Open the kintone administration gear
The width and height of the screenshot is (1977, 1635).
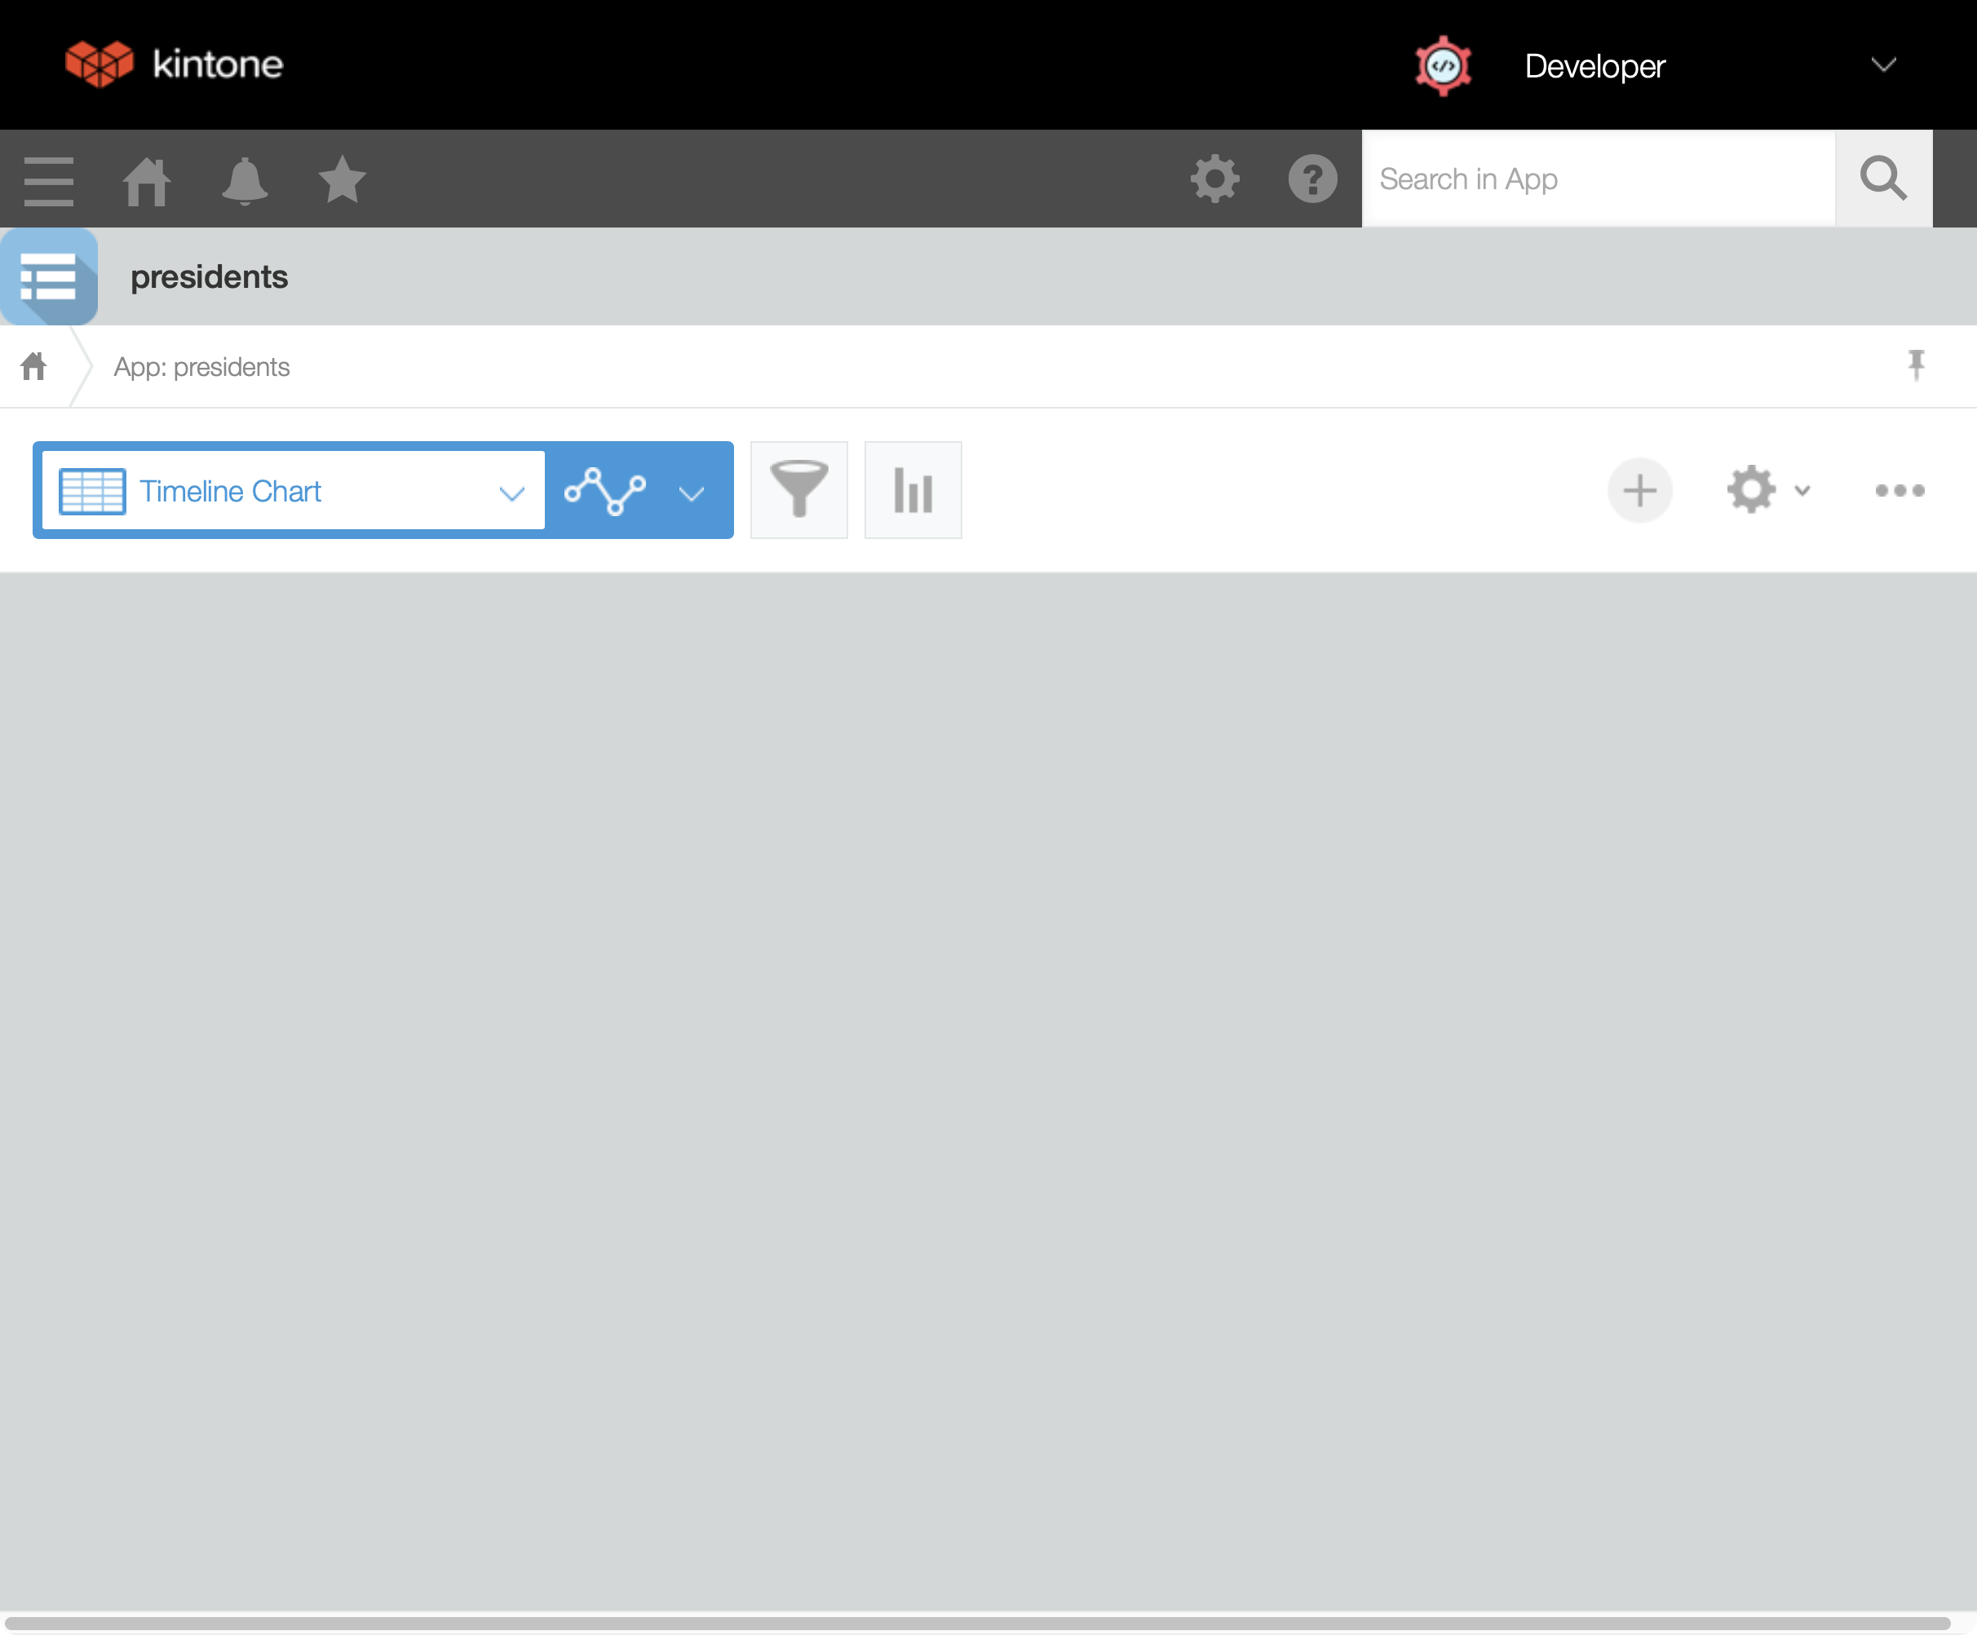pyautogui.click(x=1214, y=179)
